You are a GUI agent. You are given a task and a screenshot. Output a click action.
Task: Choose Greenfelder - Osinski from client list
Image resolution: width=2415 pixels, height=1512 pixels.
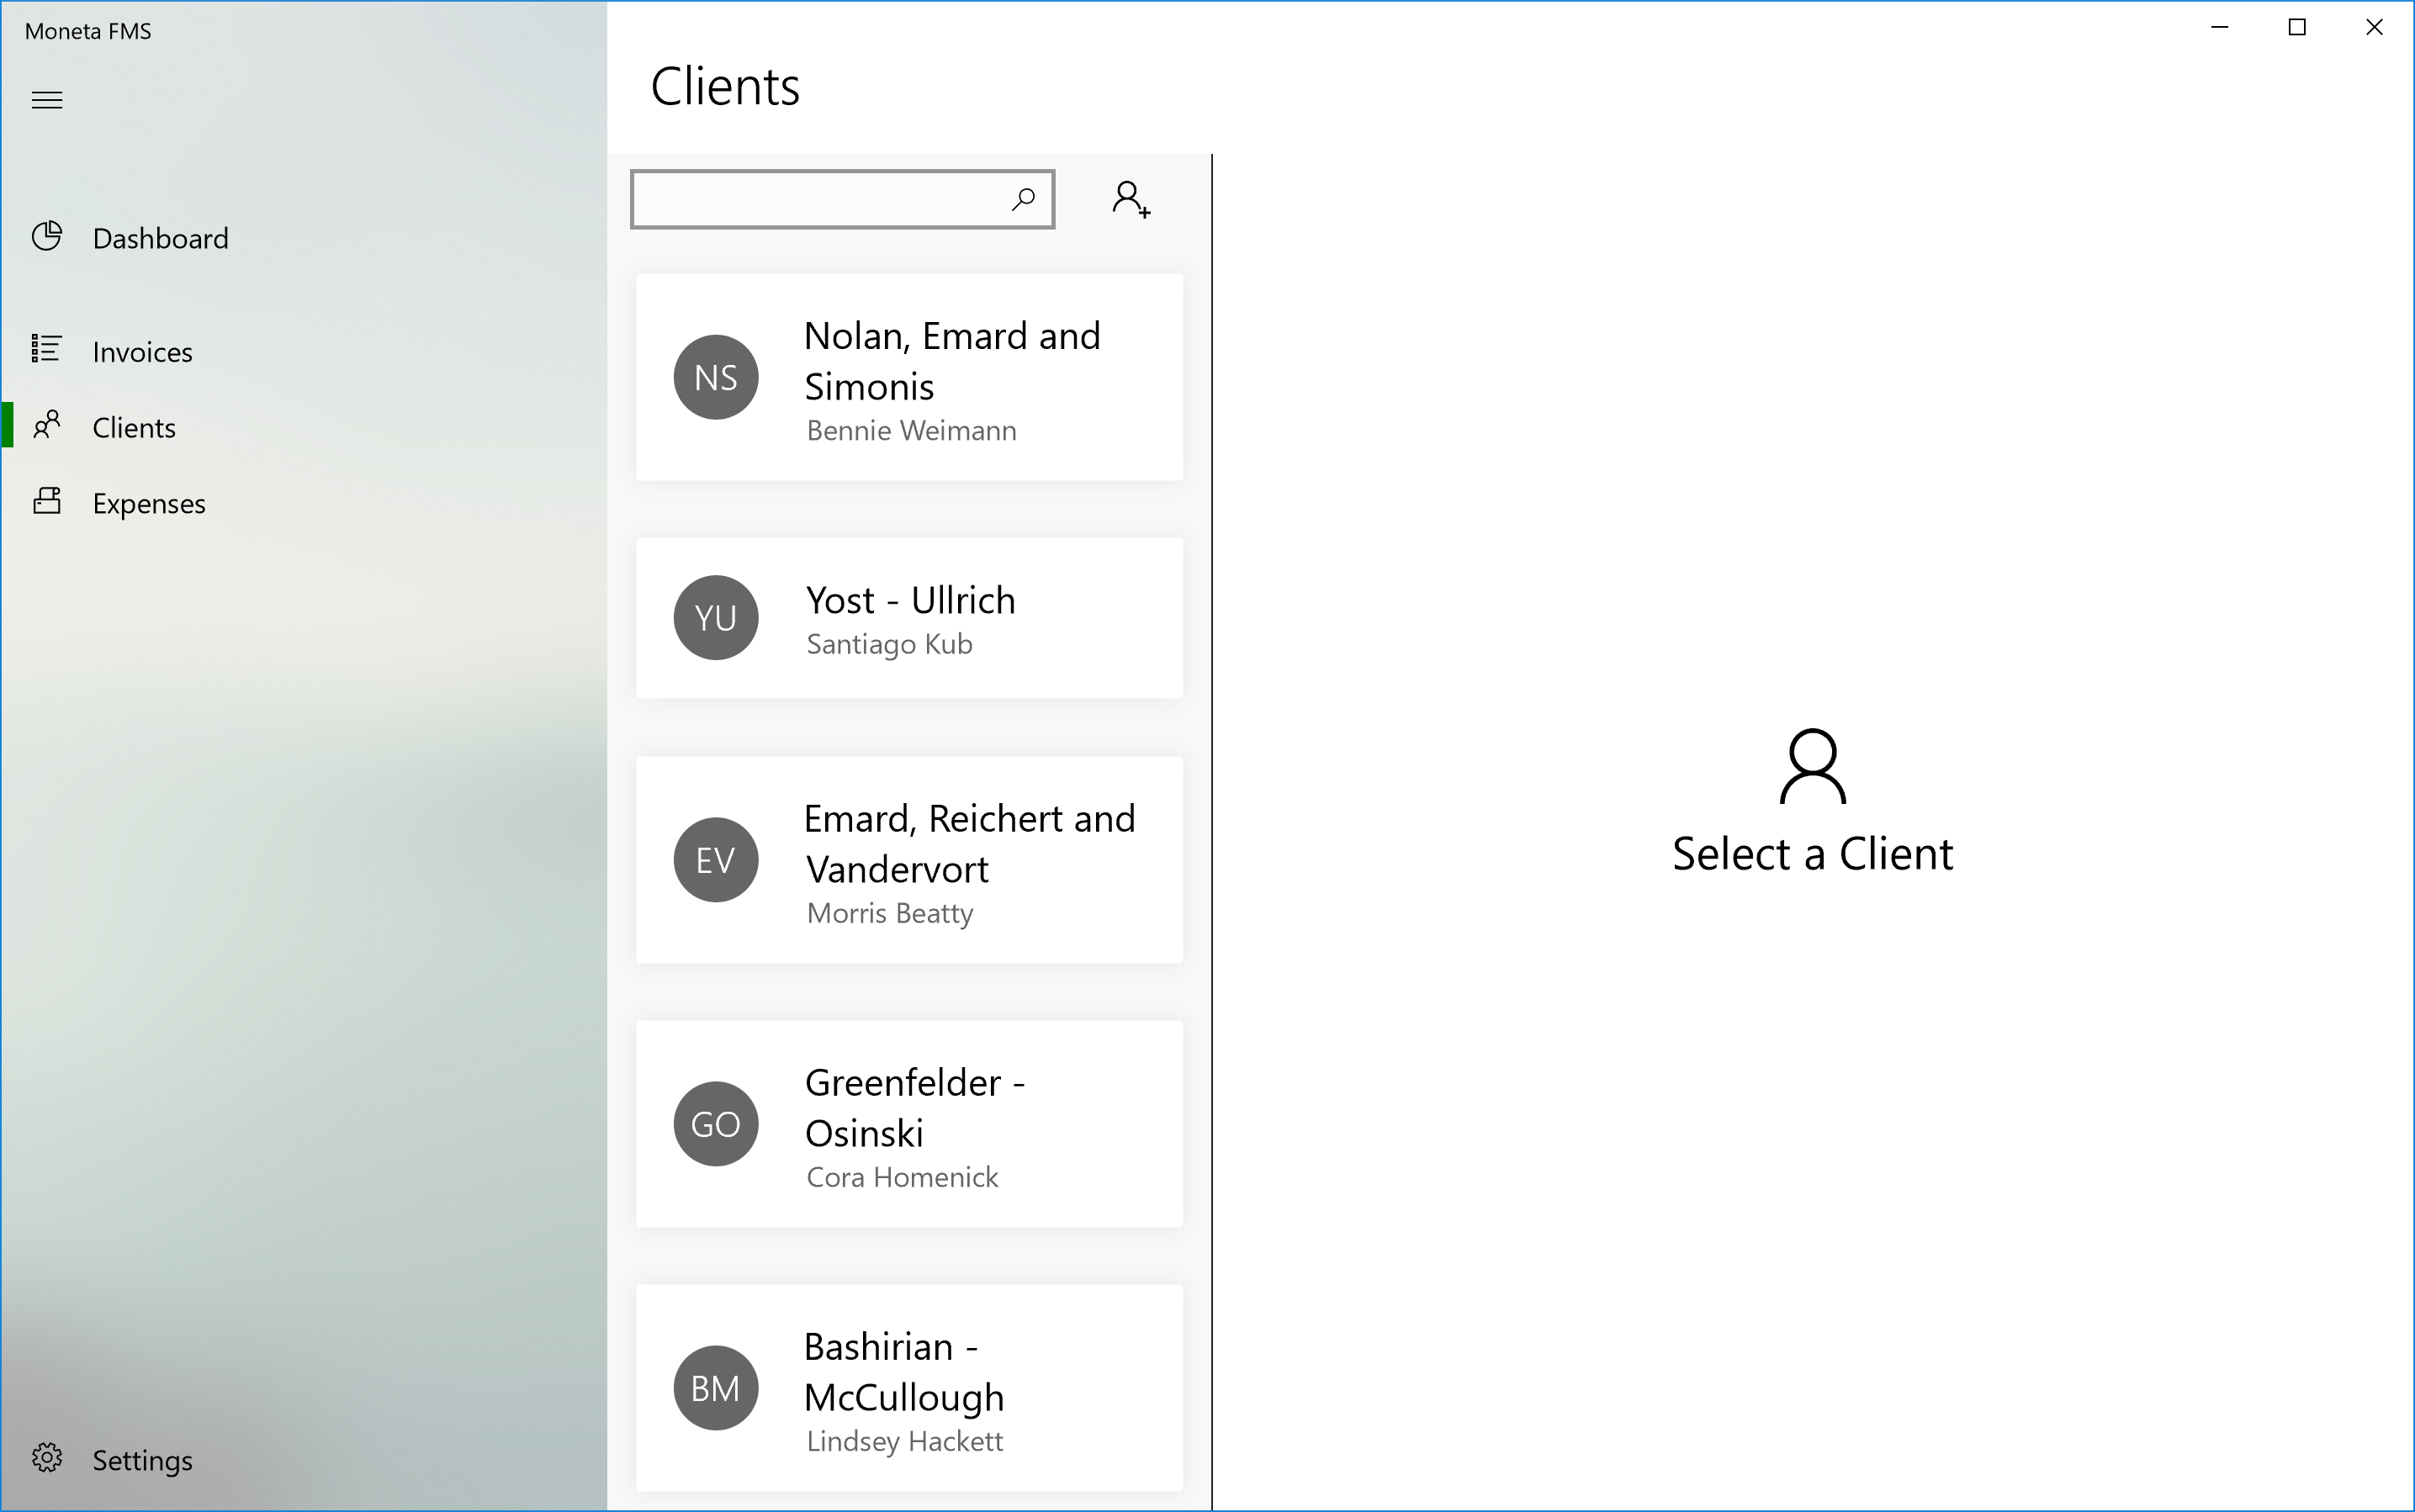(x=914, y=1108)
